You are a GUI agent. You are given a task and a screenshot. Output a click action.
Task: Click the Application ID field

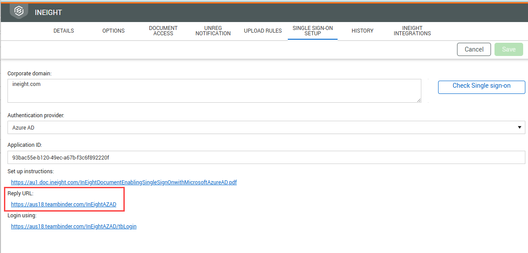266,157
